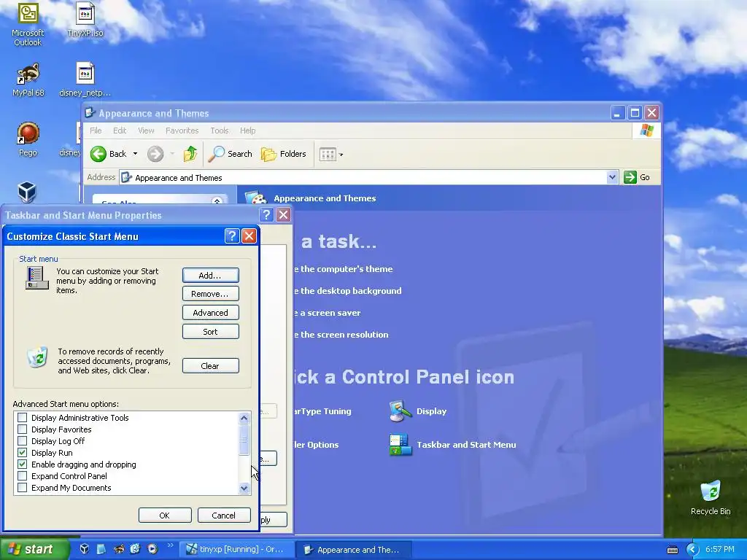Image resolution: width=747 pixels, height=560 pixels.
Task: Enable Display Favorites checkbox
Action: 23,429
